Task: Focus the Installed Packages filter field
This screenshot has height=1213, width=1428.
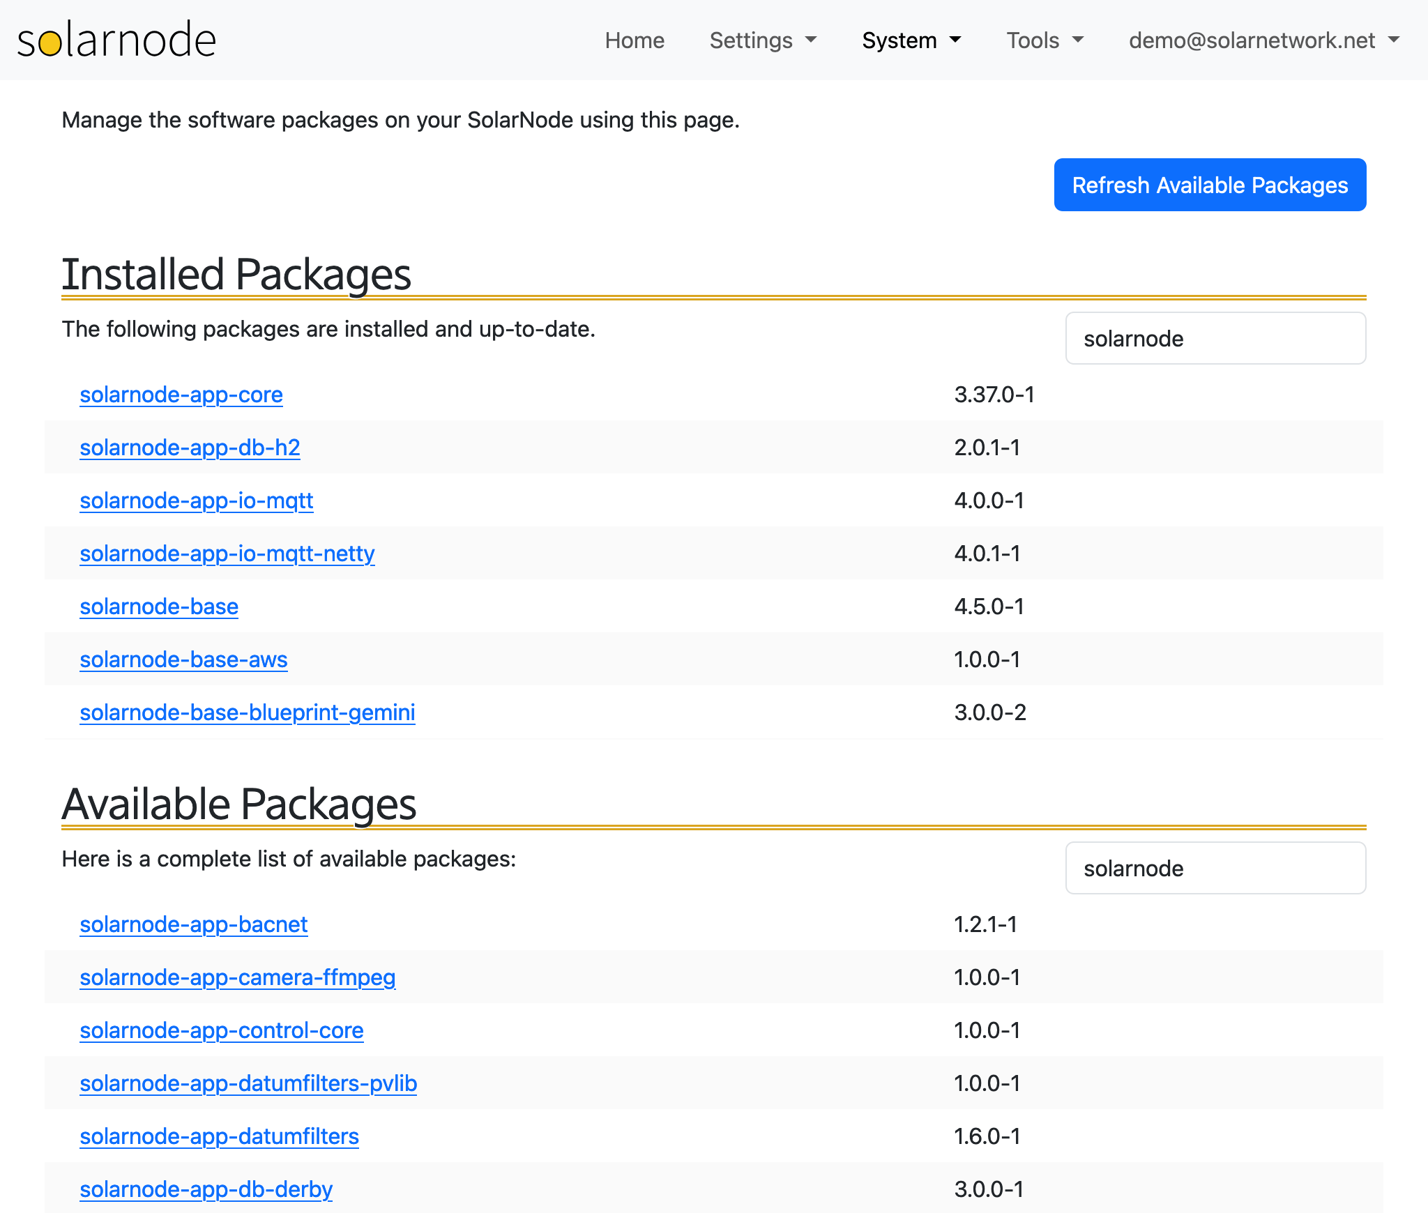Action: (x=1215, y=338)
